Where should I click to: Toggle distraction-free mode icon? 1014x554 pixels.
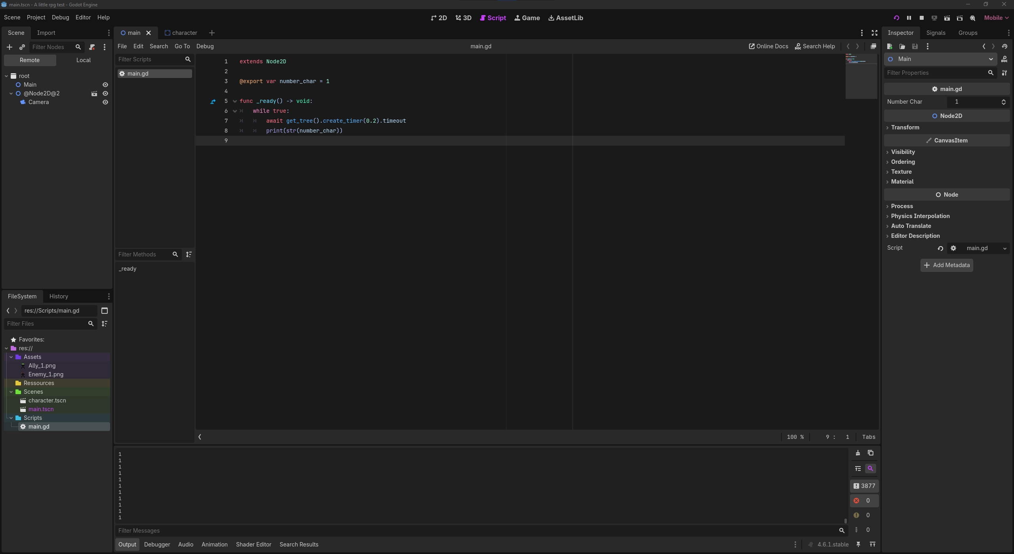(874, 33)
